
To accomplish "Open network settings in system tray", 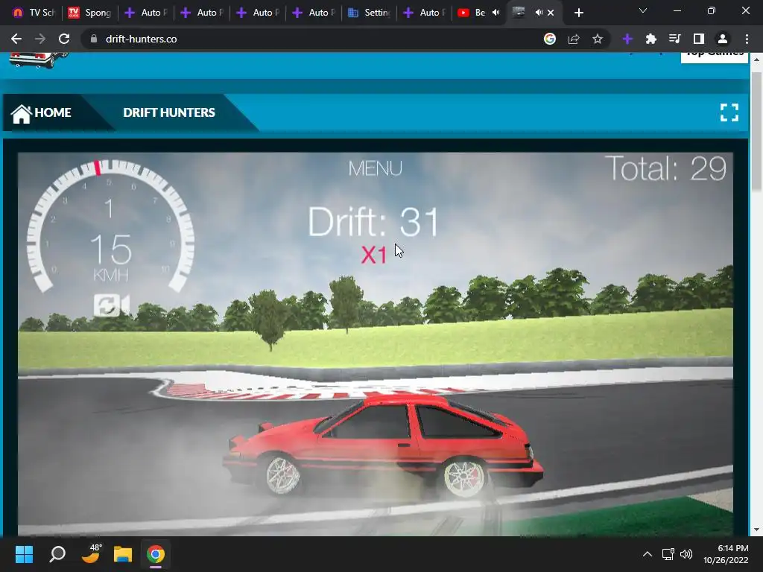I will click(668, 554).
